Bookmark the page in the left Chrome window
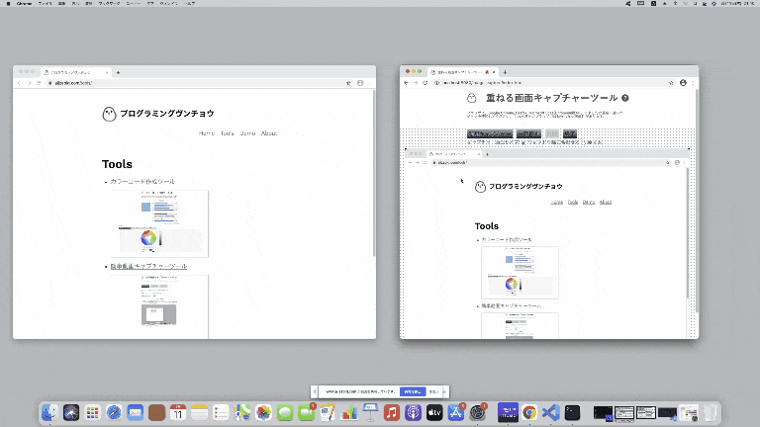760x427 pixels. 348,83
